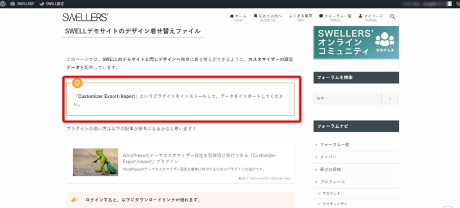Click the frog thumbnail in blog card
The image size is (460, 208).
pos(96,162)
